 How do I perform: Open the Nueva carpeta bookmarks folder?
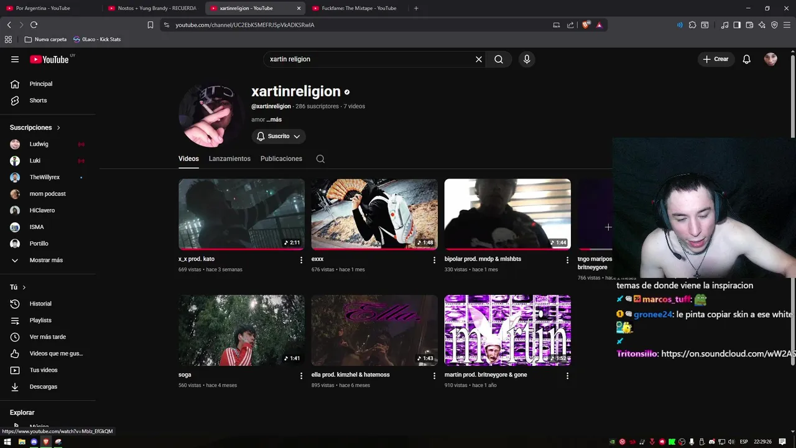[45, 39]
